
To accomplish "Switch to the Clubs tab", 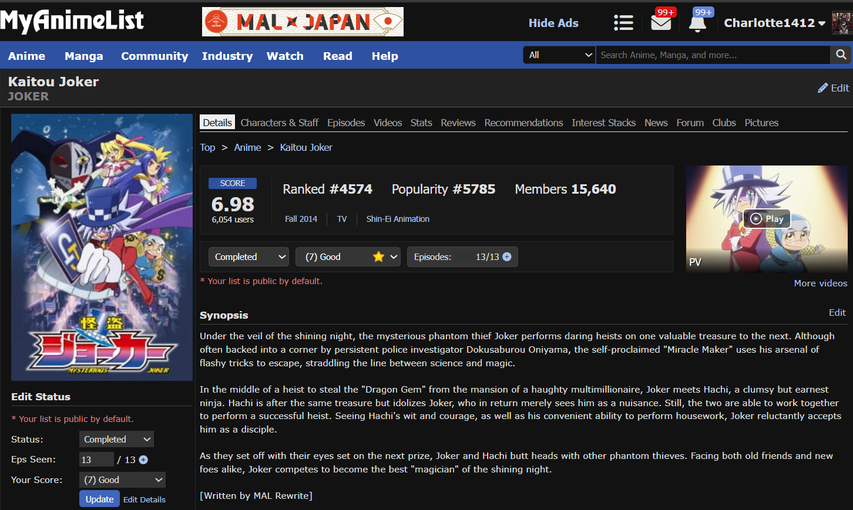I will click(724, 123).
